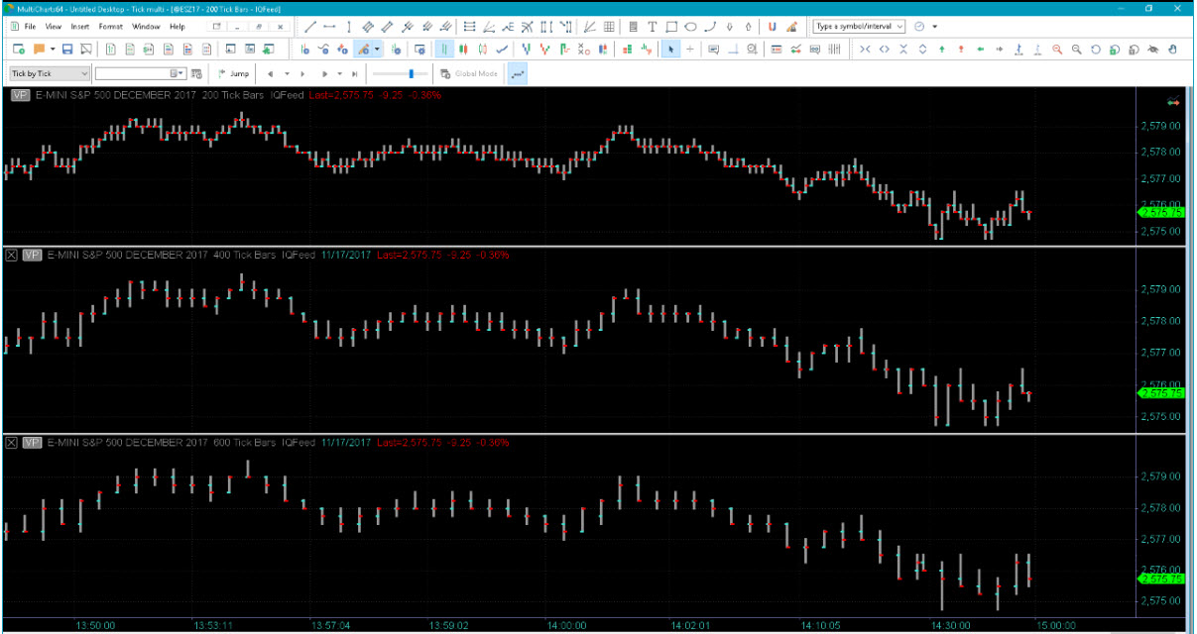1197x634 pixels.
Task: Toggle the OHLC bar chart style
Action: [x=443, y=49]
